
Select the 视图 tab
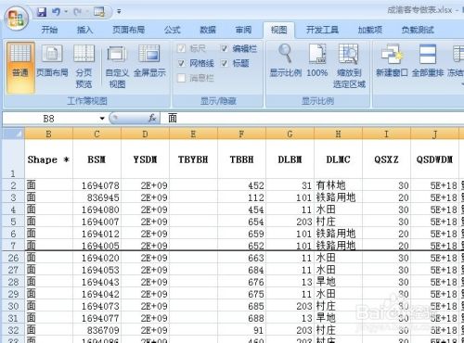(x=278, y=30)
